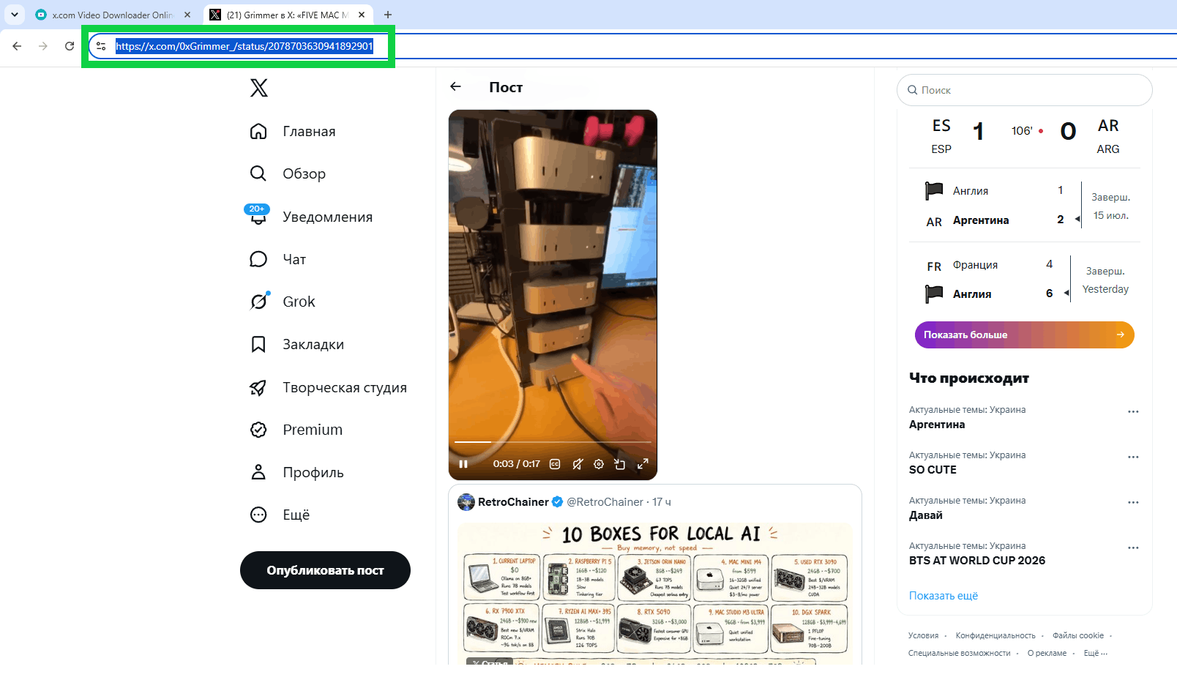Seek on the video progress bar
1177x680 pixels.
[x=553, y=442]
